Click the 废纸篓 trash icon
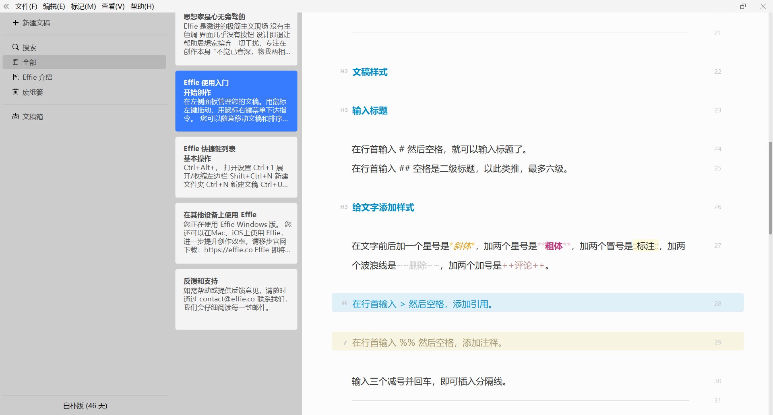 click(16, 92)
